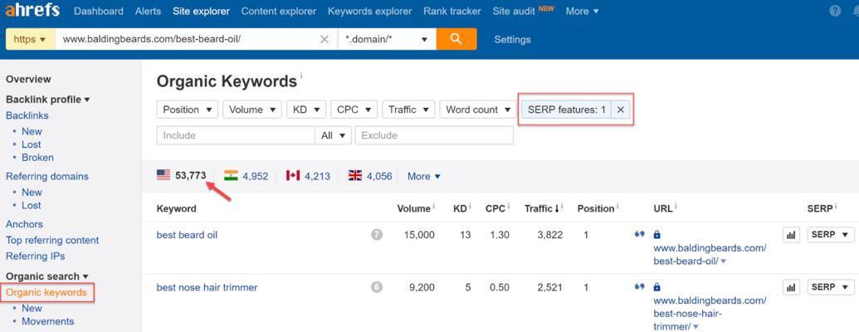Screen dimensions: 859x332
Task: Expand More countries dropdown
Action: [x=424, y=176]
